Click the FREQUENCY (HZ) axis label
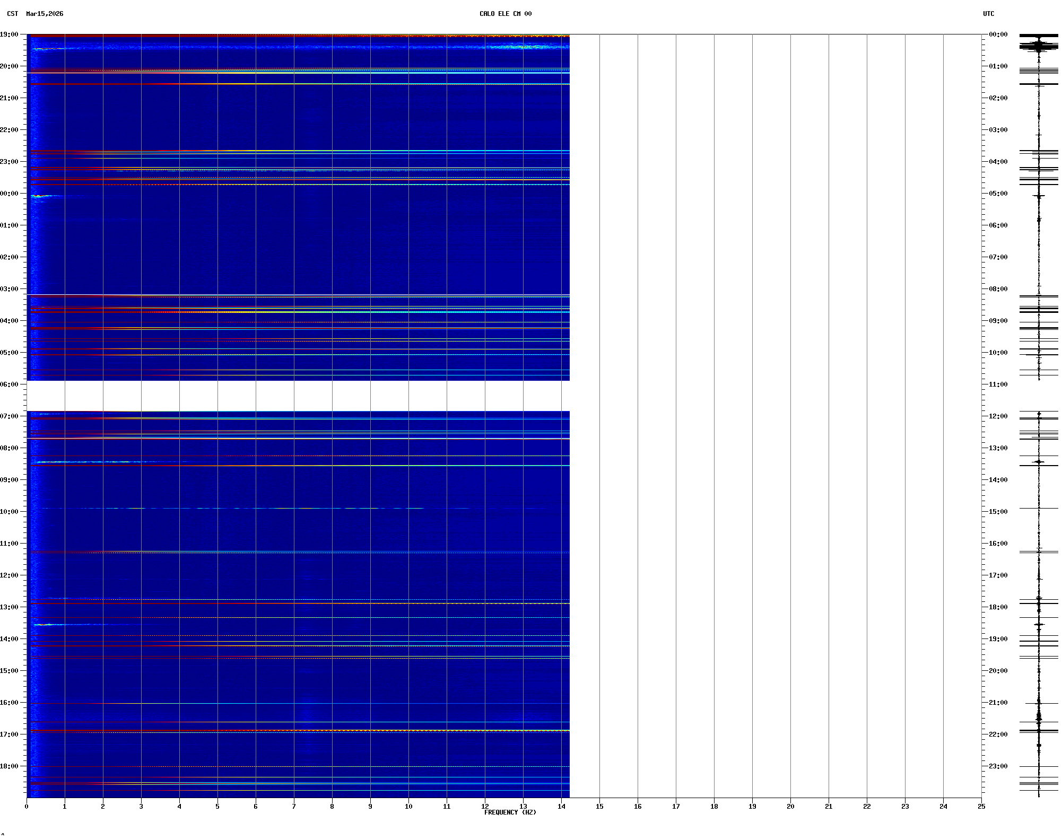 click(510, 812)
